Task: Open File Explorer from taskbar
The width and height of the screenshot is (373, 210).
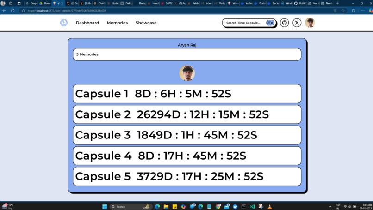Action: coord(166,206)
